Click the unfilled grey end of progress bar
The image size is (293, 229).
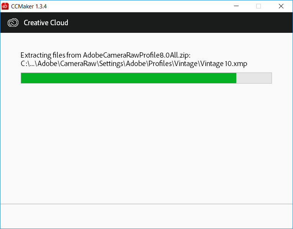point(254,78)
